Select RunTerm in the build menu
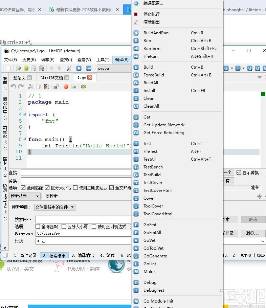The image size is (266, 308). 152,49
